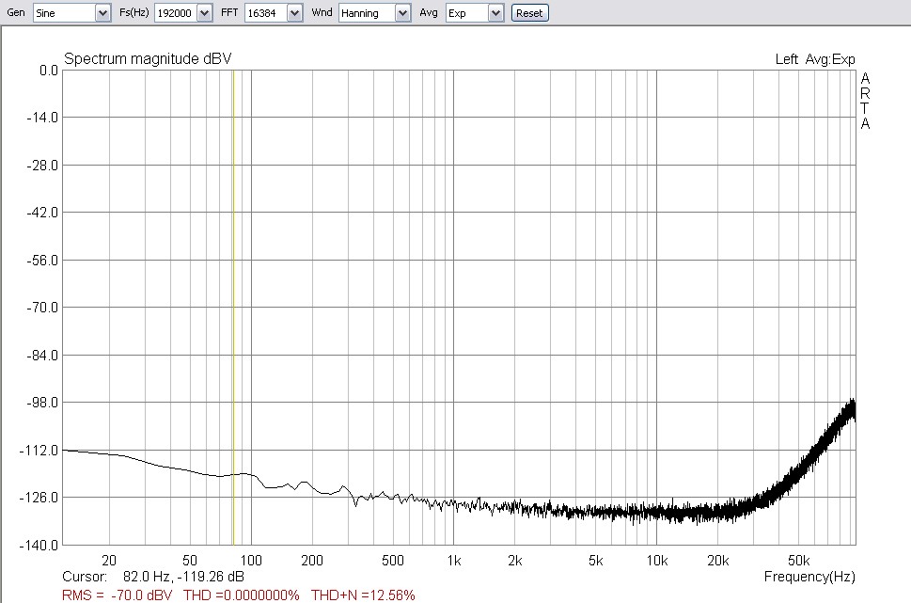Click the THD =0.0000000% readout
Screen dimensions: 911x603
coord(241,595)
